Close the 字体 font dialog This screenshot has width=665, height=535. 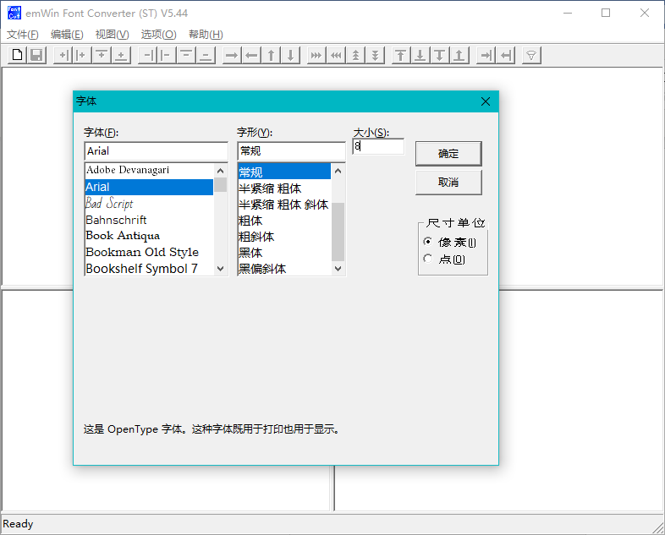(486, 101)
